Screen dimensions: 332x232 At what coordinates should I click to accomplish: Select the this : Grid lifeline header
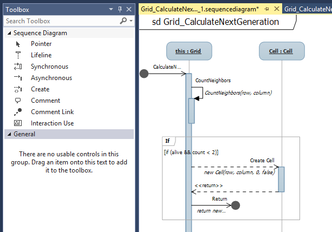click(x=188, y=51)
